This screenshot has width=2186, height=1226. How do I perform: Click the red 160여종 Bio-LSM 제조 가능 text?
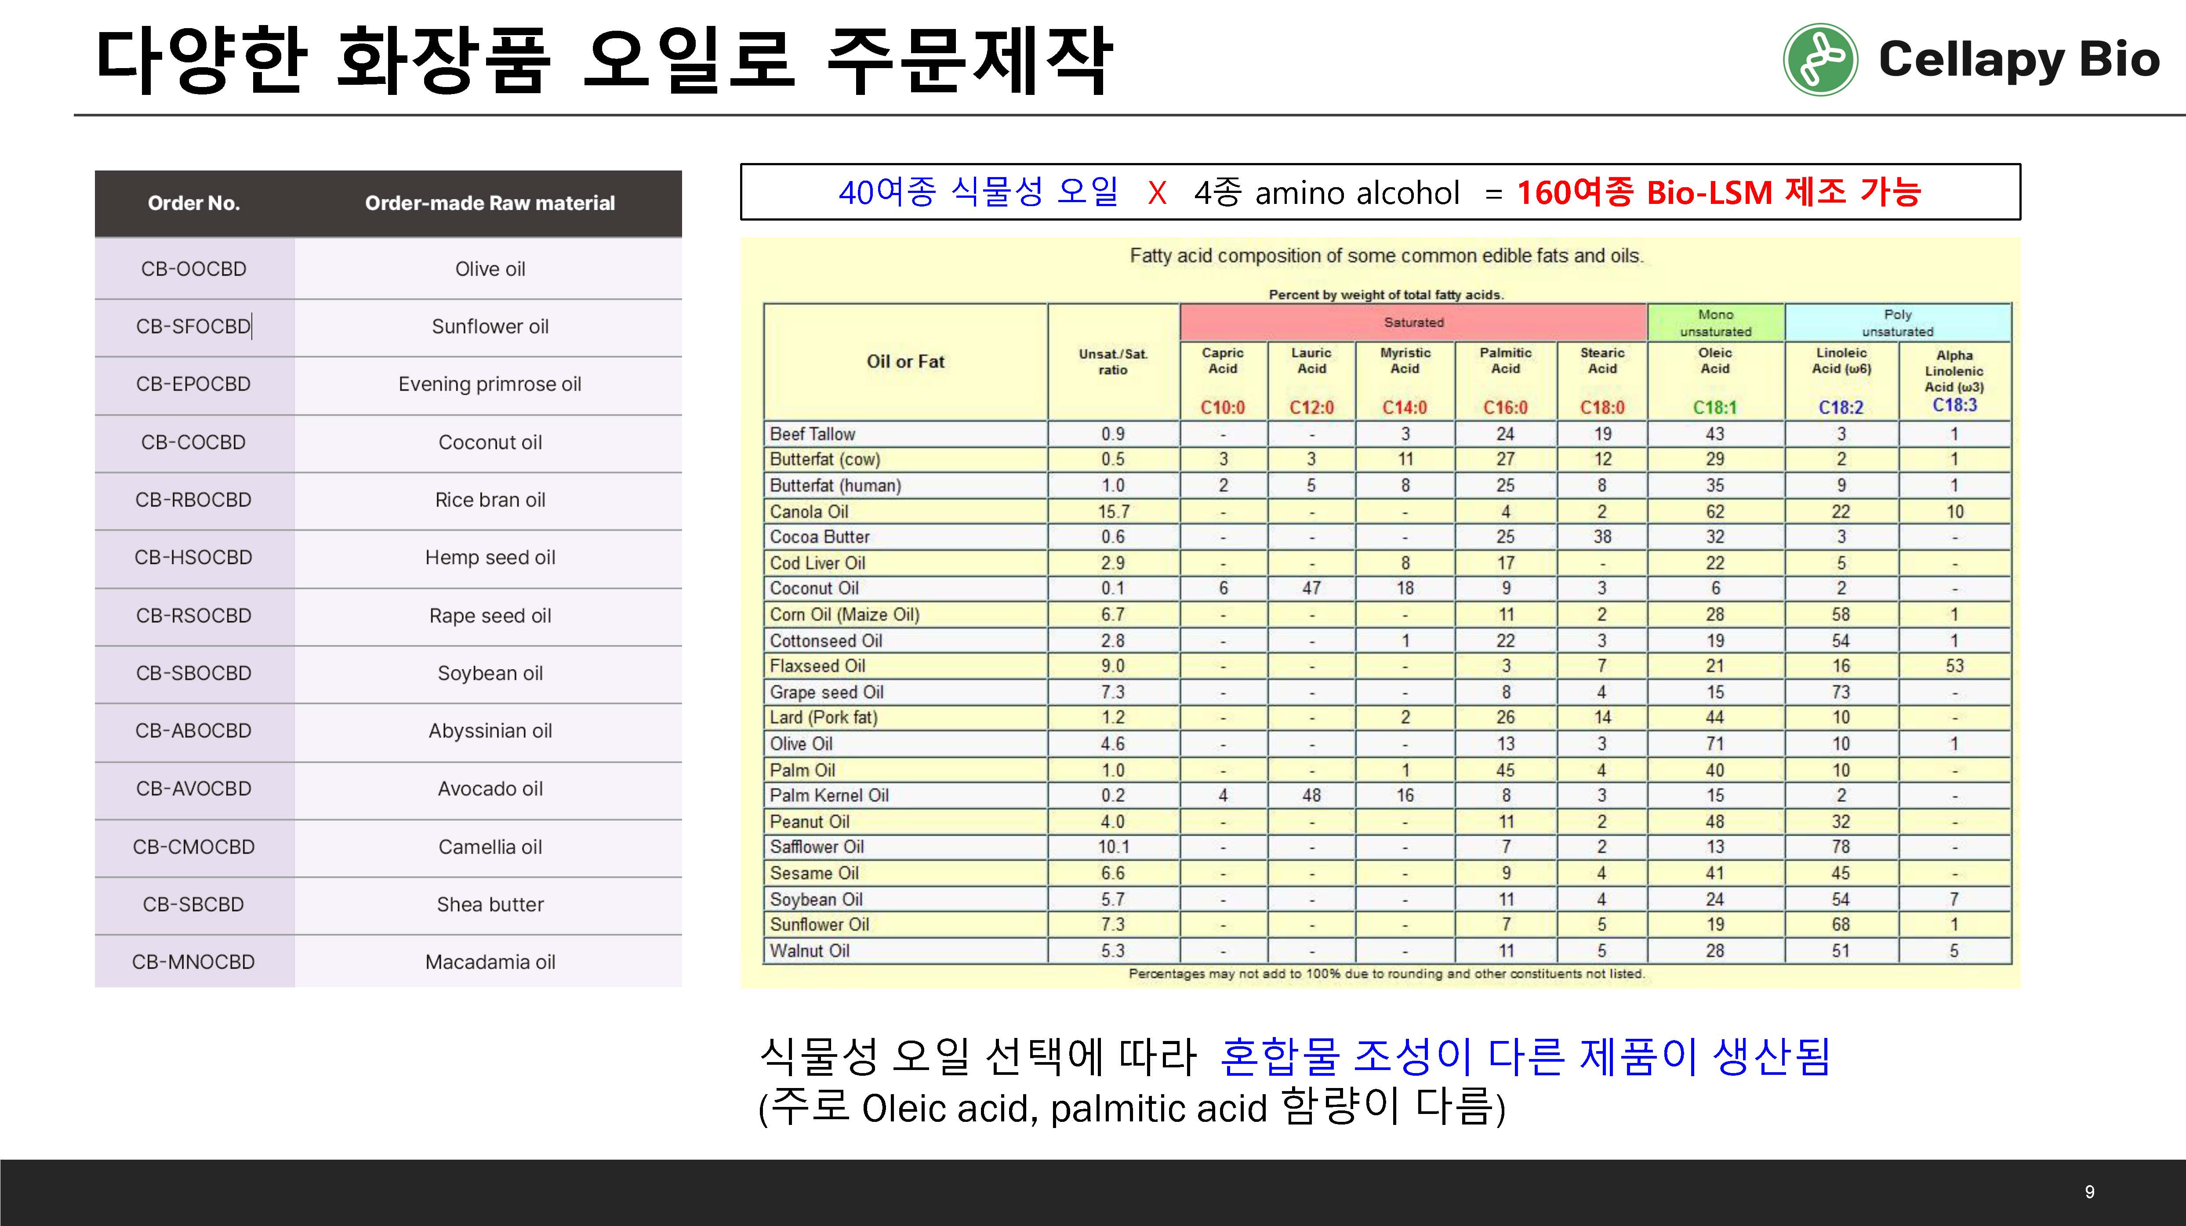pyautogui.click(x=1718, y=192)
